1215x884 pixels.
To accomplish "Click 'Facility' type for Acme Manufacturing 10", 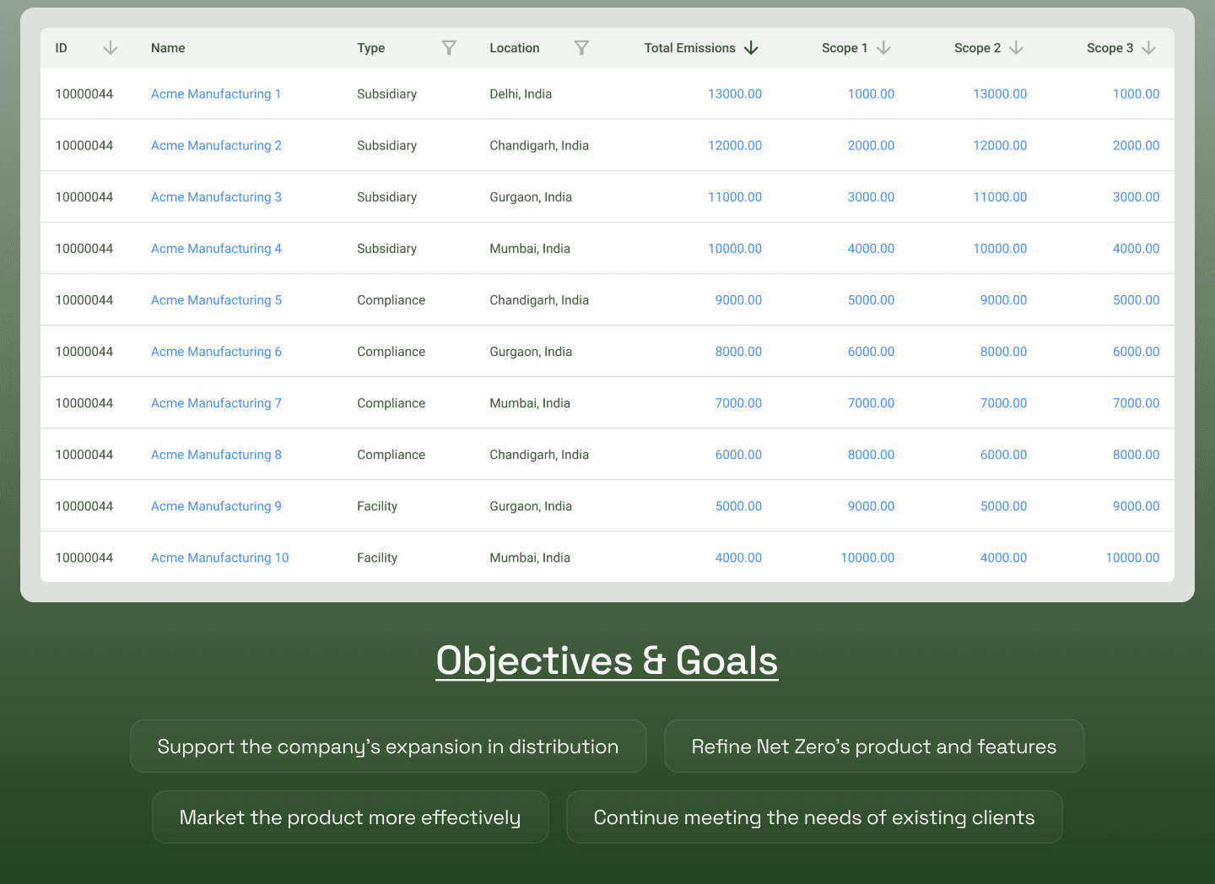I will tap(377, 558).
